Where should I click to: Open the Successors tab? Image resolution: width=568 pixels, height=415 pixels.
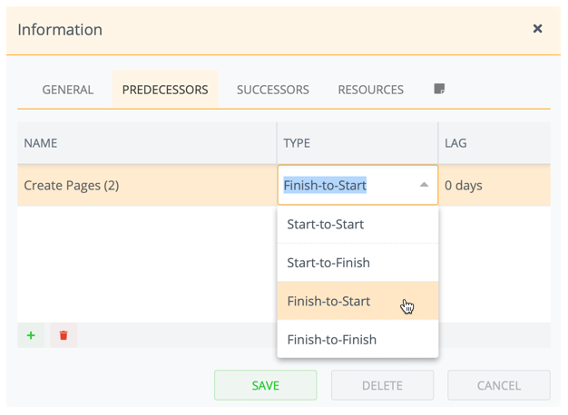273,90
